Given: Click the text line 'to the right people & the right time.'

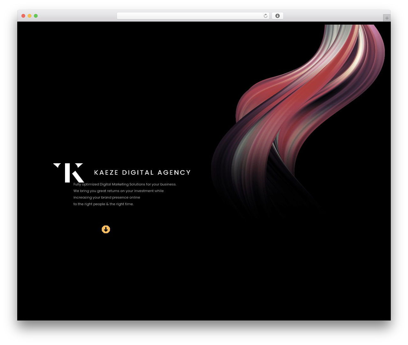Looking at the screenshot, I should coord(104,204).
